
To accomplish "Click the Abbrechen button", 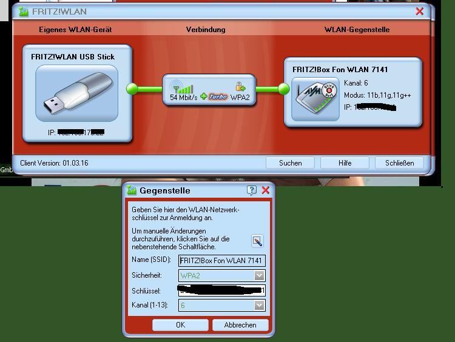I will 240,325.
